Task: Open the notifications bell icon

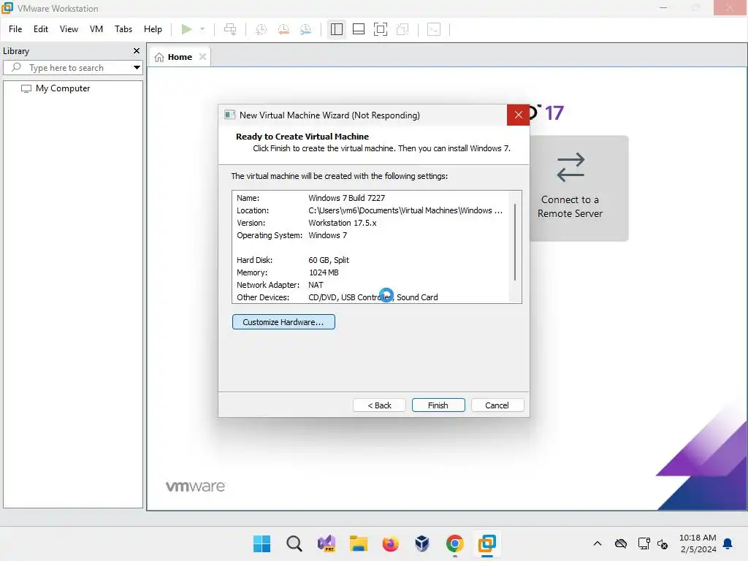Action: pos(728,543)
